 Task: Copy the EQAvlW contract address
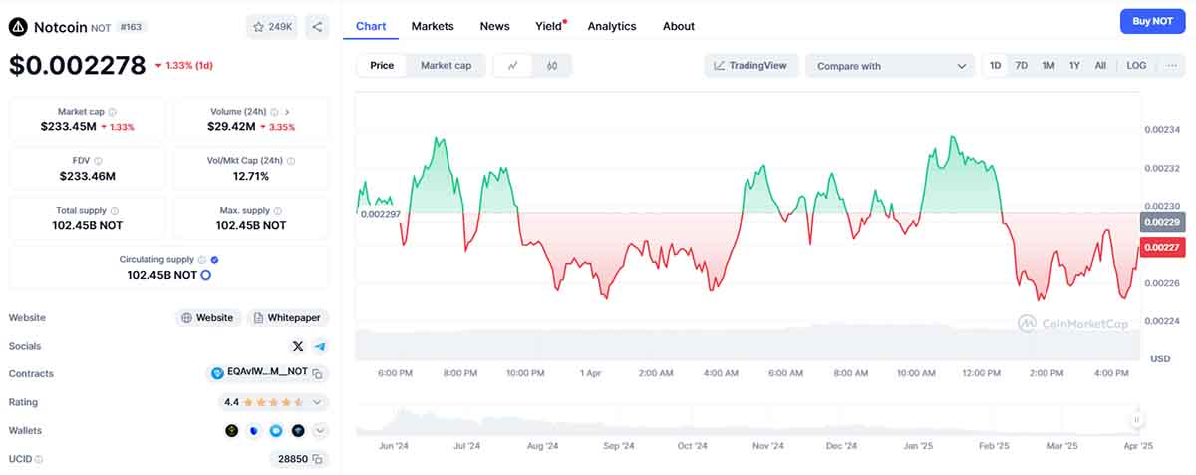[x=318, y=374]
